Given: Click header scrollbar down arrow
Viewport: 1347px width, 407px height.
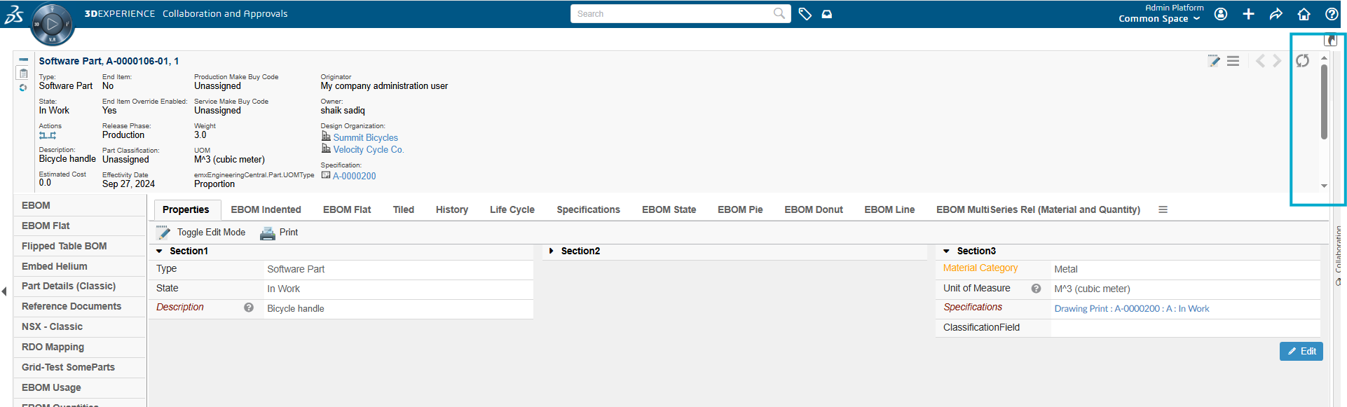Looking at the screenshot, I should tap(1324, 186).
